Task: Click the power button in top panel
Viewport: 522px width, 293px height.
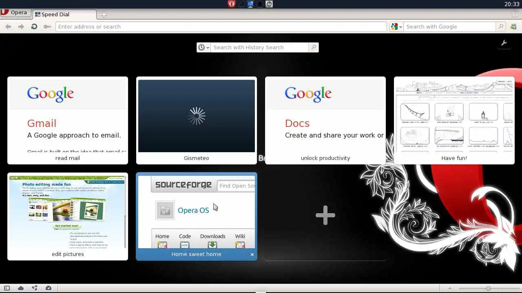Action: point(269,4)
